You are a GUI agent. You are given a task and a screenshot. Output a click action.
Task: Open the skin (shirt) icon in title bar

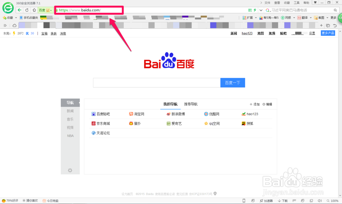point(315,3)
